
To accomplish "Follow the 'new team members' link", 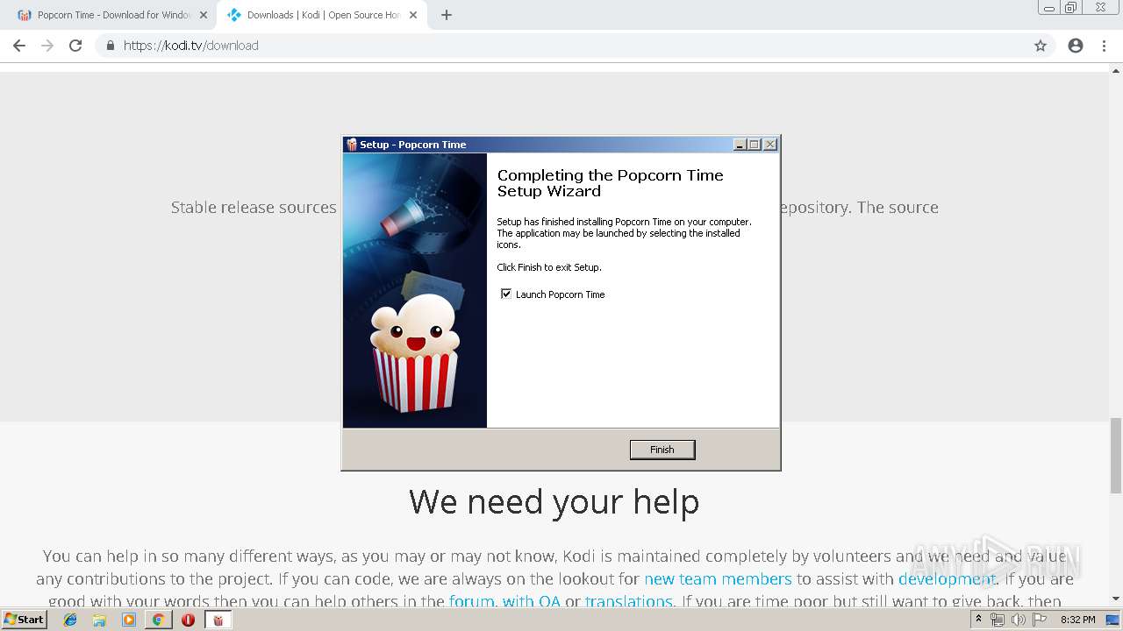I will pos(718,578).
